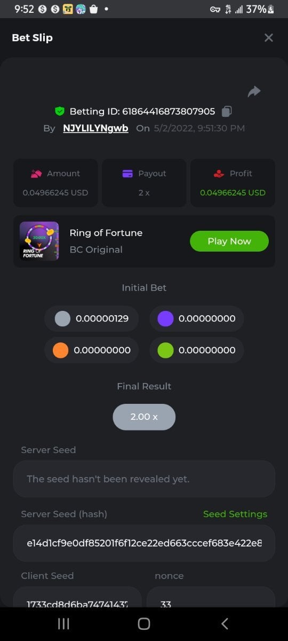Copy the Betting ID with copy icon
The image size is (288, 641).
pos(227,112)
